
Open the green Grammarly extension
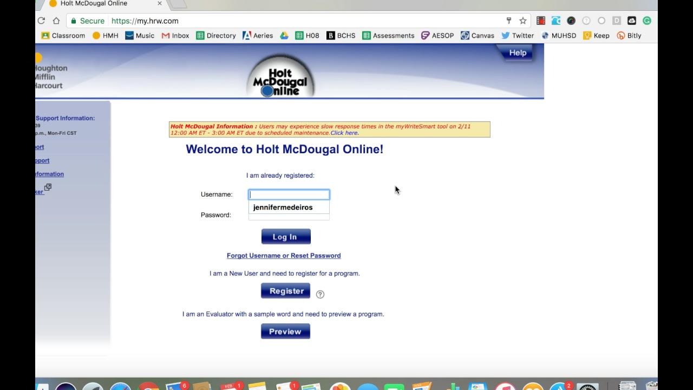(x=647, y=21)
